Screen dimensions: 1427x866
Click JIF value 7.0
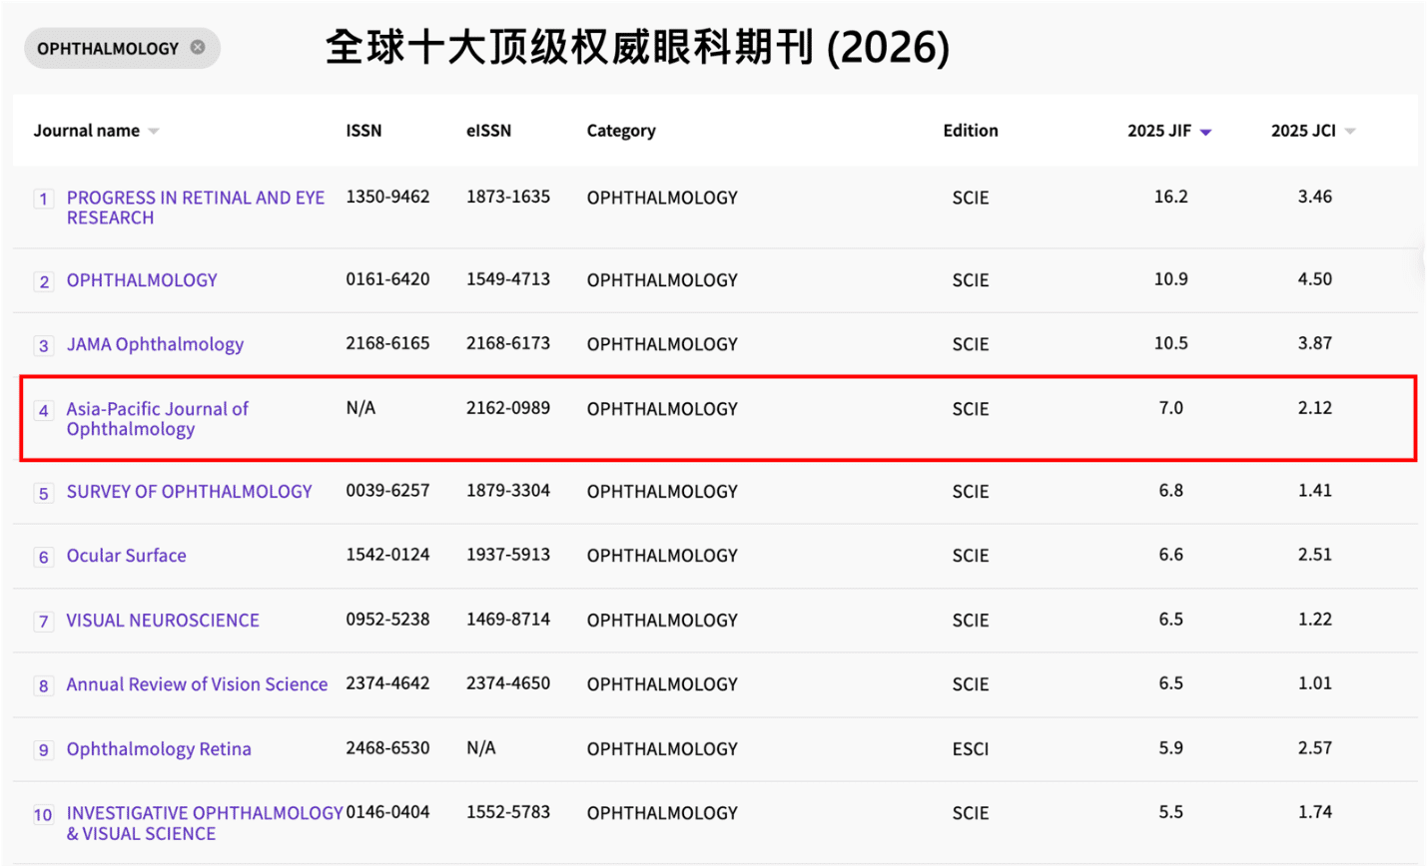(1170, 408)
